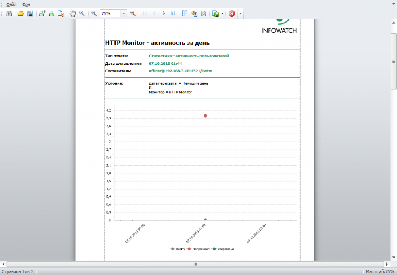The height and width of the screenshot is (275, 397).
Task: Click the horizontal scrollbar thumb
Action: click(195, 264)
